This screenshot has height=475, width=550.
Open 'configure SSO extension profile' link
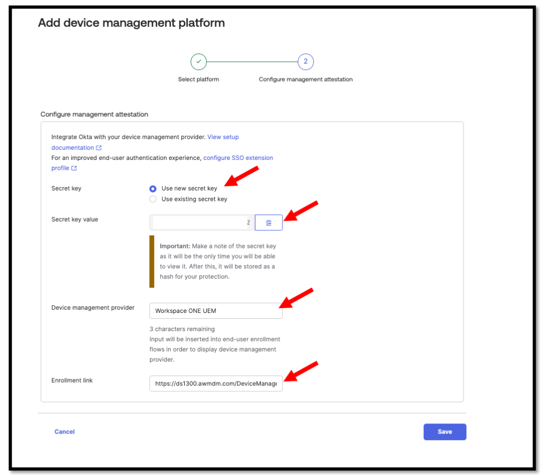tap(237, 158)
